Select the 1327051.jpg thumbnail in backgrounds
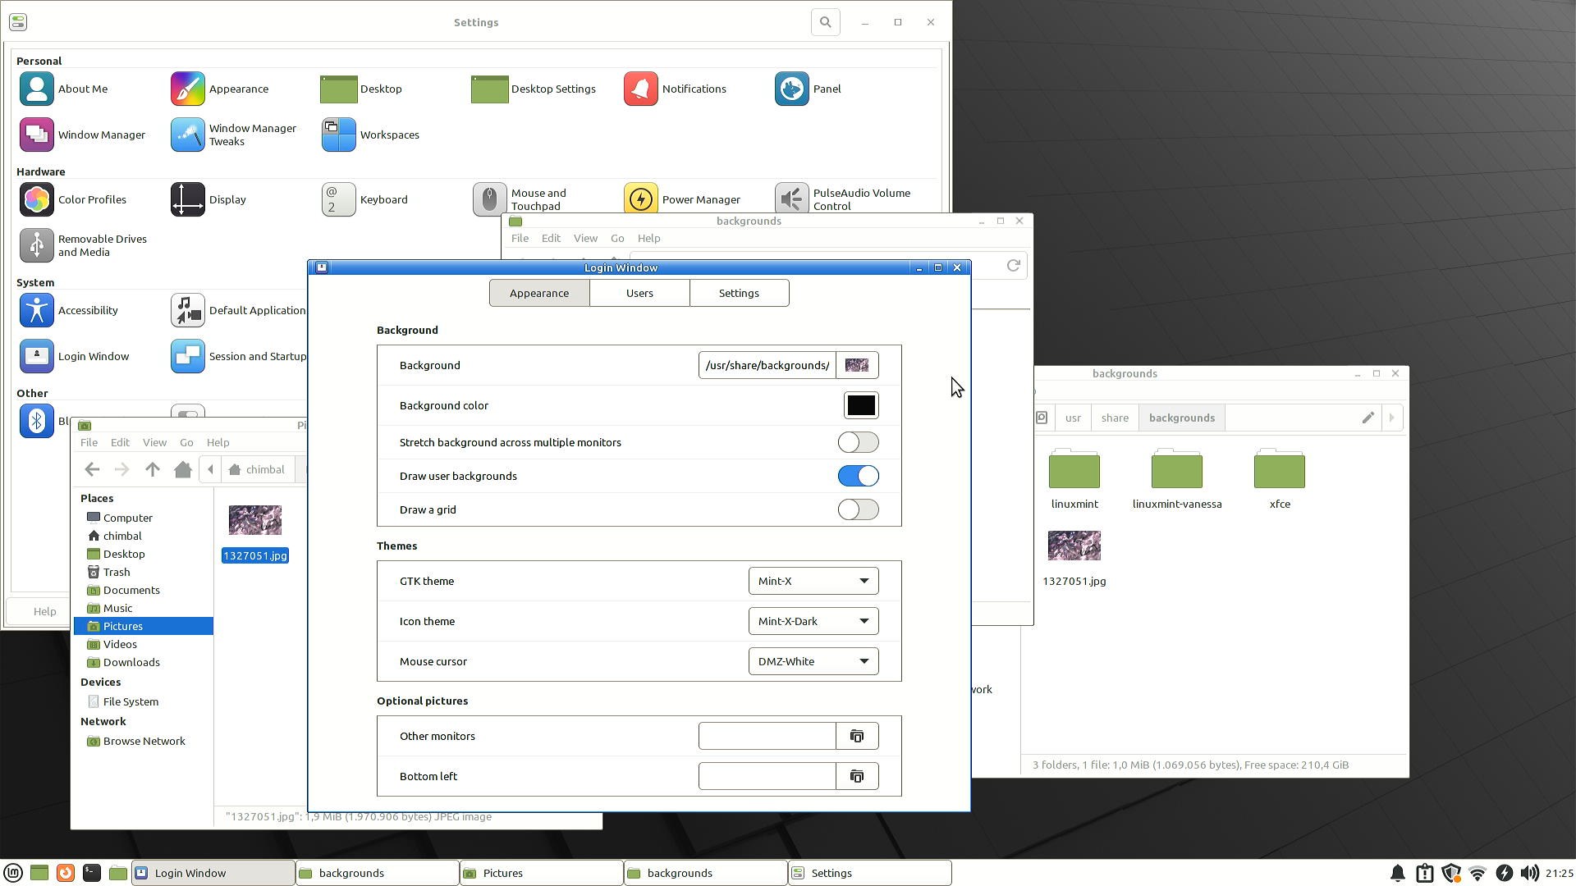The image size is (1576, 886). [1074, 546]
